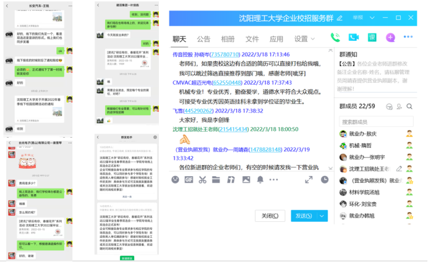Open message history clock icon
Viewport: 428px width, 262px height.
325,180
